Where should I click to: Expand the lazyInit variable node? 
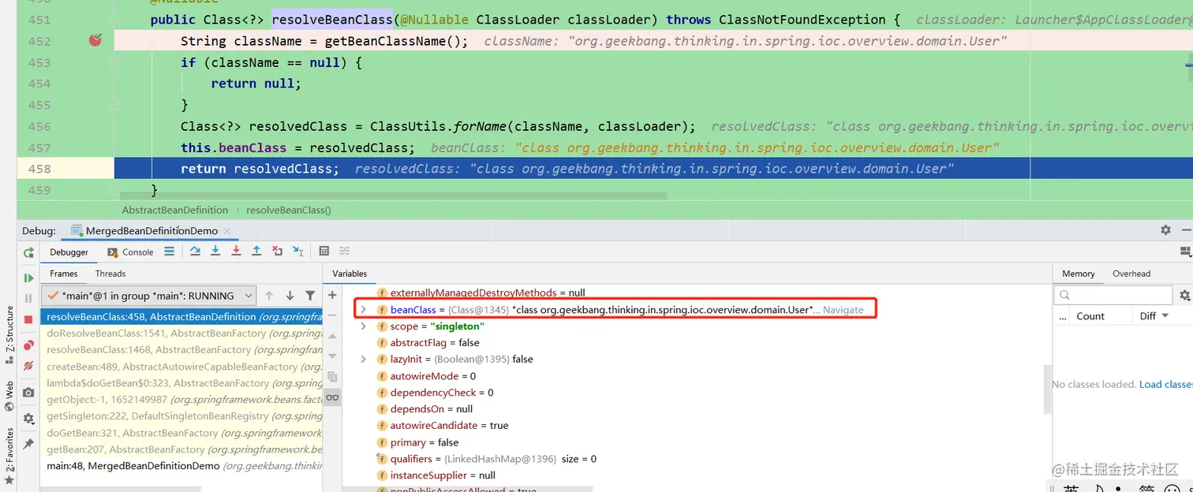[363, 359]
